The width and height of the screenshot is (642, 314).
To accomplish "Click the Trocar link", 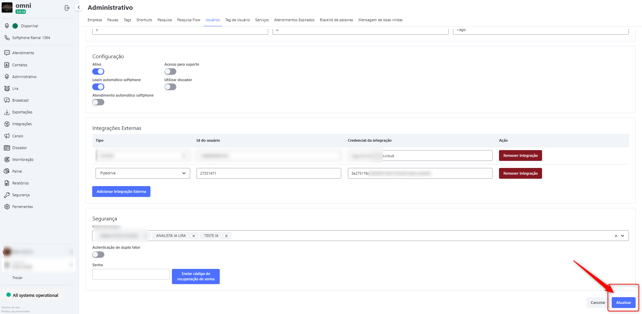I will (17, 278).
